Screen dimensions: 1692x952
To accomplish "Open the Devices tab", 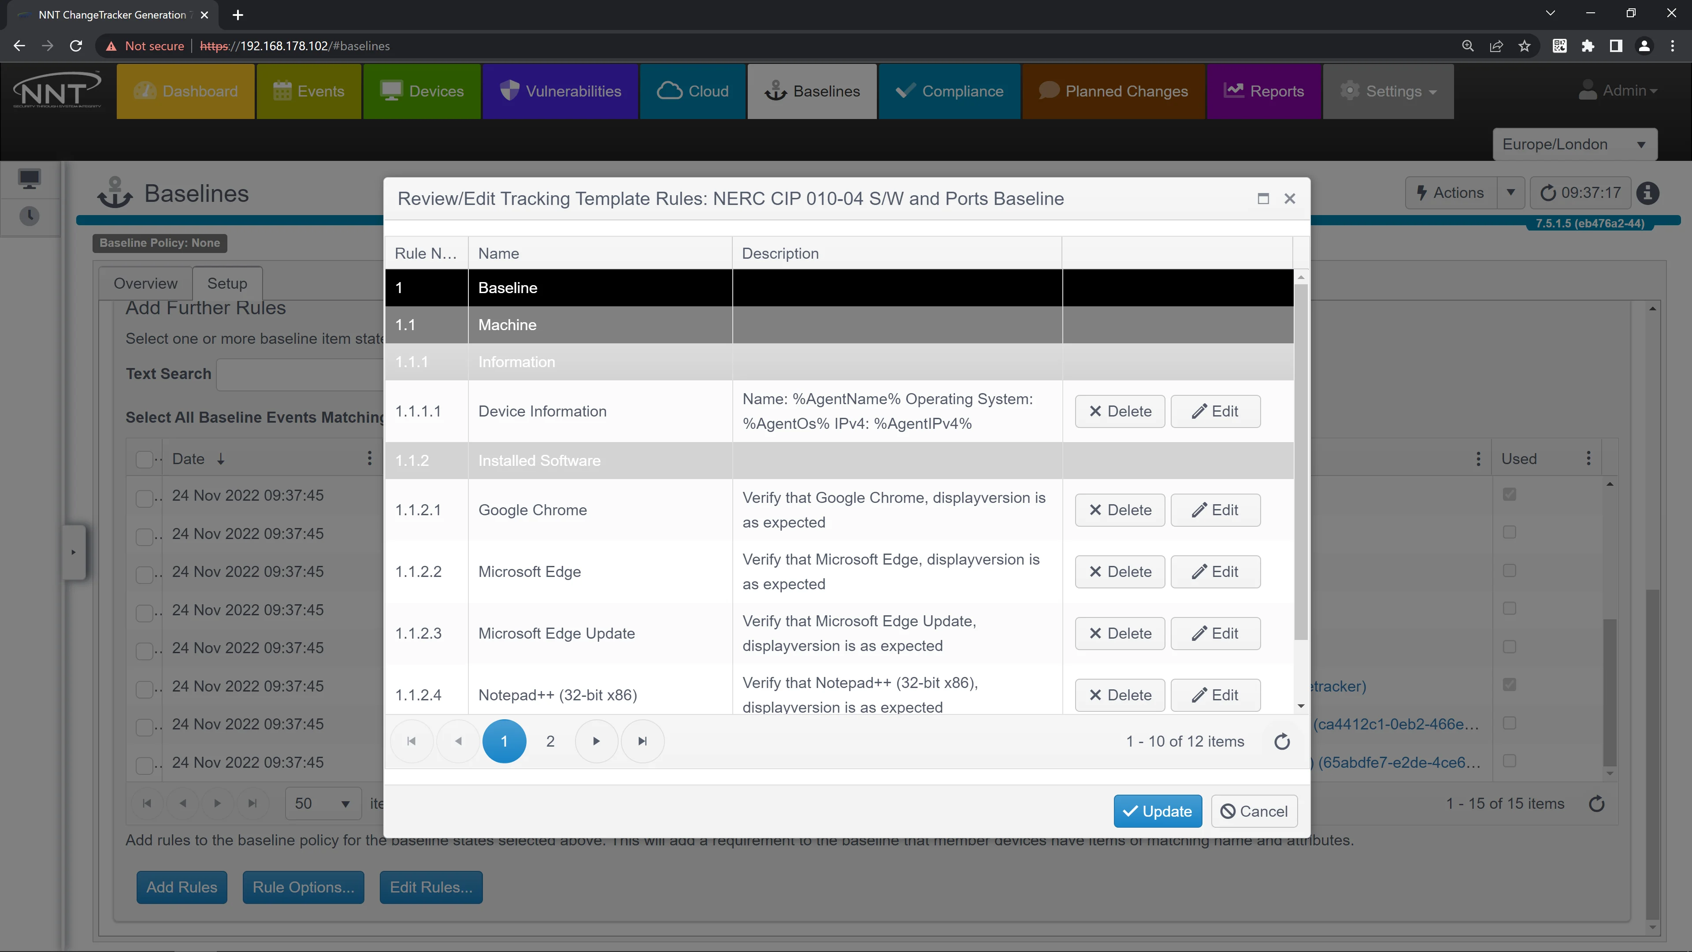I will pos(422,91).
